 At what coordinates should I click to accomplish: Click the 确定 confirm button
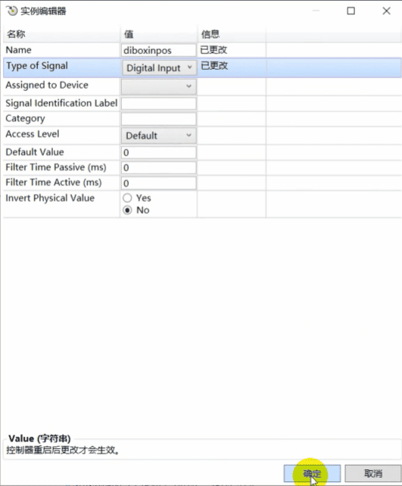coord(312,474)
